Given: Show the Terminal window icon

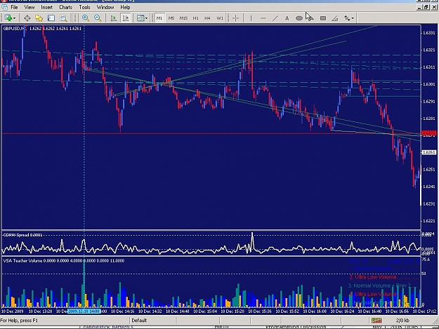Looking at the screenshot, I should (51, 18).
